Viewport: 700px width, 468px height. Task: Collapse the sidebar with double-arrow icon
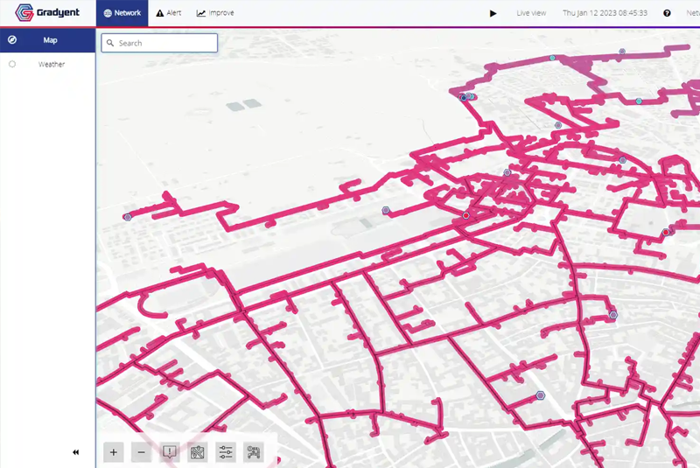coord(75,452)
